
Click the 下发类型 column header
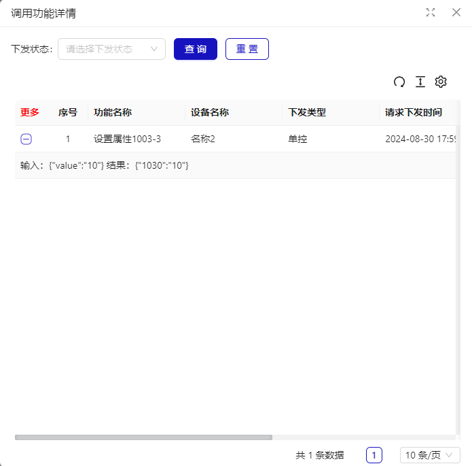307,112
